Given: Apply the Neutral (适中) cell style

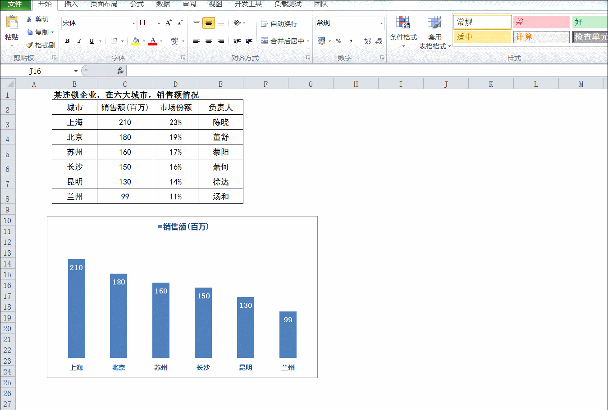Looking at the screenshot, I should tap(482, 37).
